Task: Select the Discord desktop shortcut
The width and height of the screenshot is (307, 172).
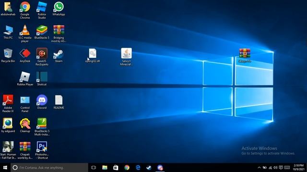Action: [x=42, y=100]
